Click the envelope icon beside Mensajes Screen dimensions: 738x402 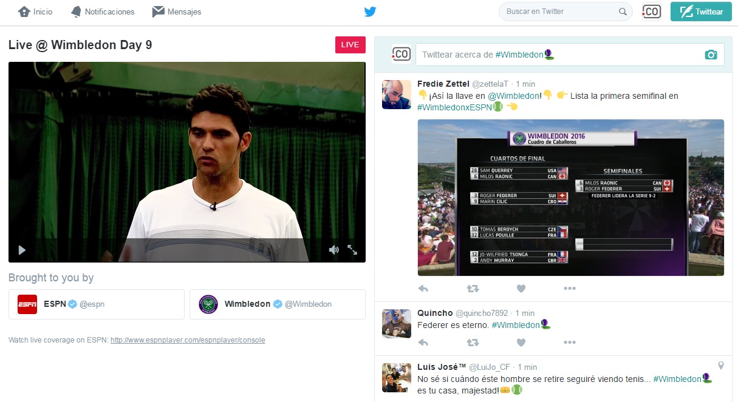point(158,12)
